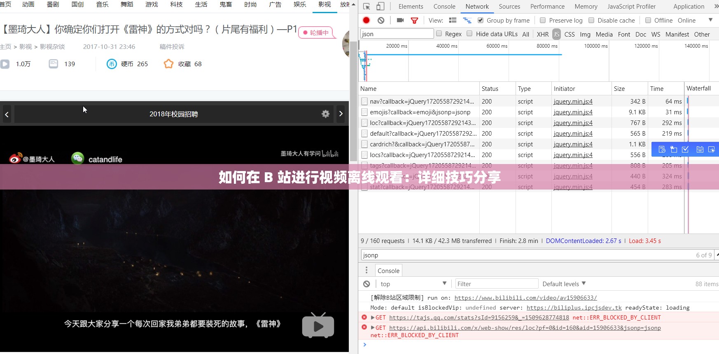719x354 pixels.
Task: Stop recording network log (red circle)
Action: (366, 20)
